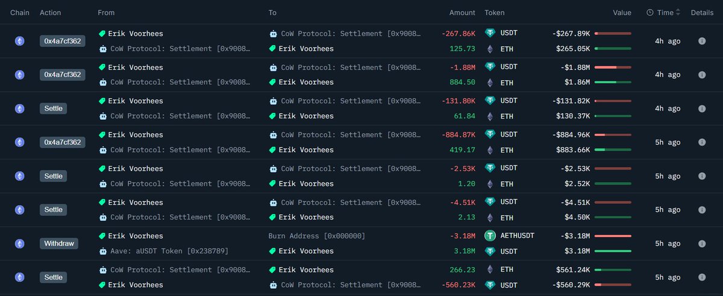Click the red value bar beside -$3.18M

pyautogui.click(x=613, y=236)
